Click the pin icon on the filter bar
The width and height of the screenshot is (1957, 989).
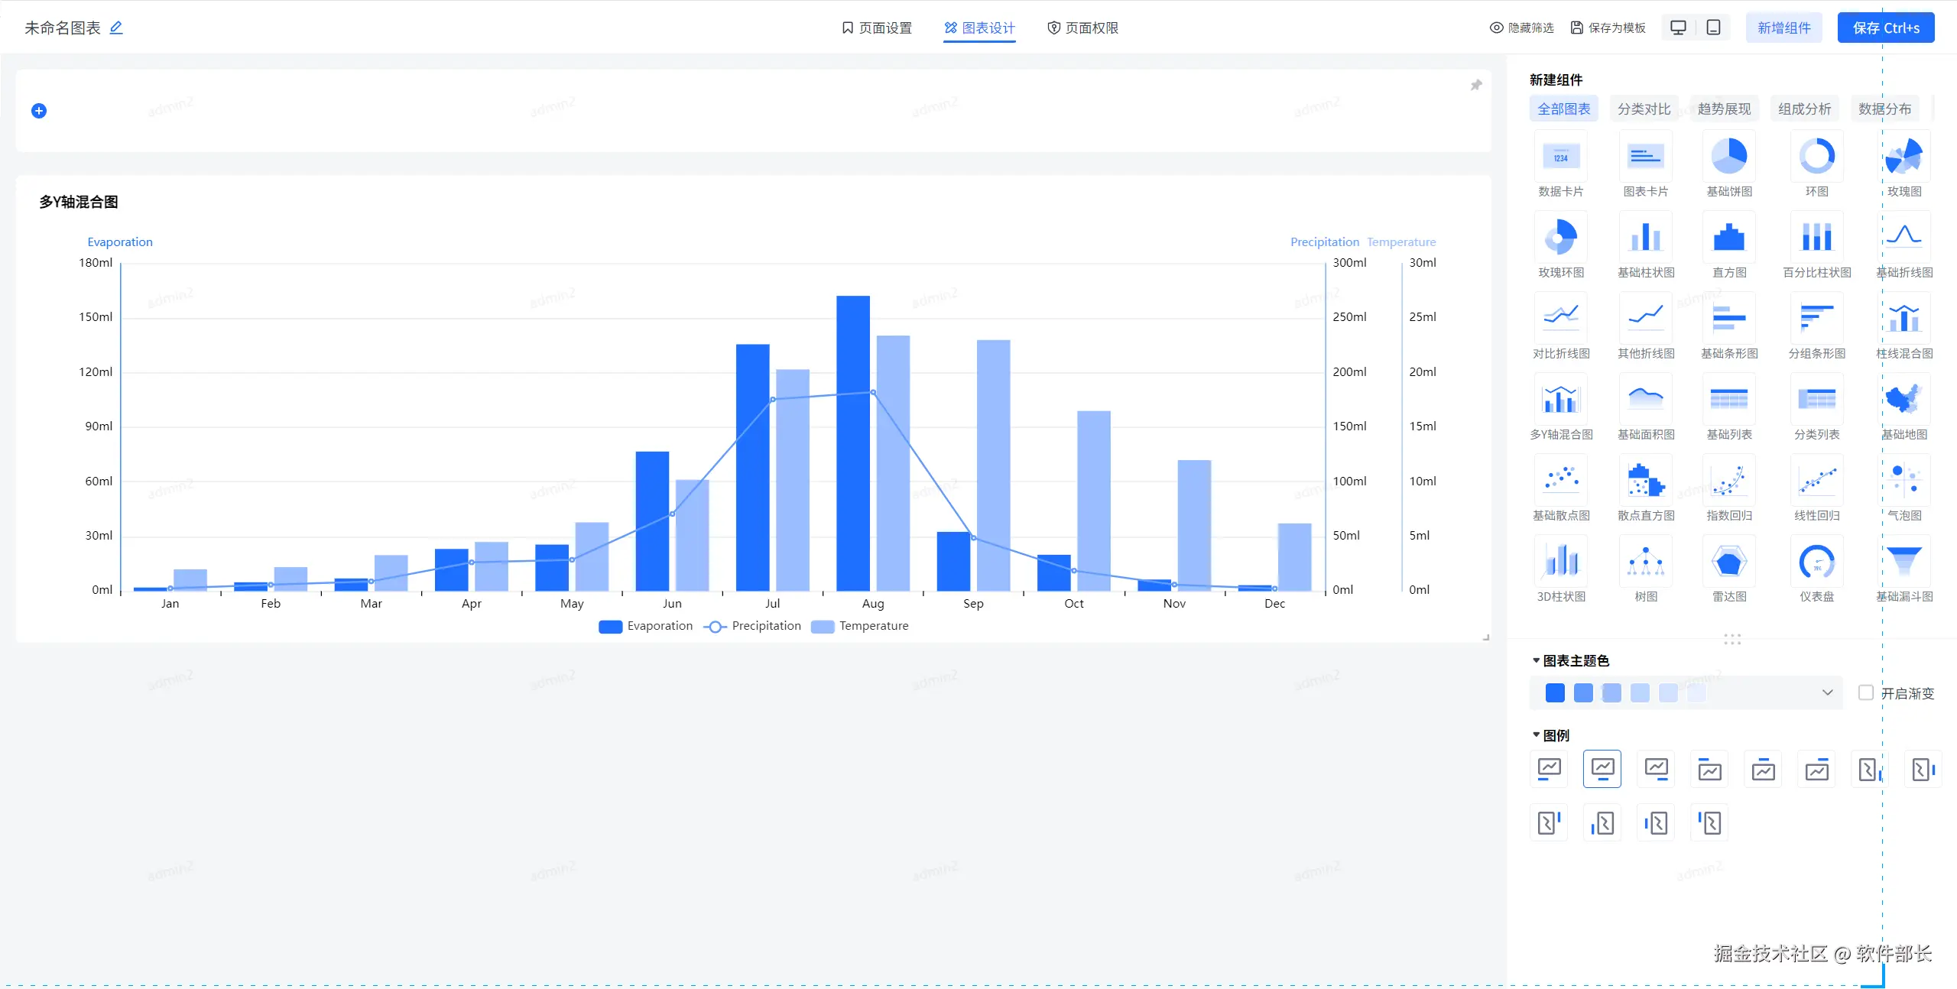point(1476,85)
